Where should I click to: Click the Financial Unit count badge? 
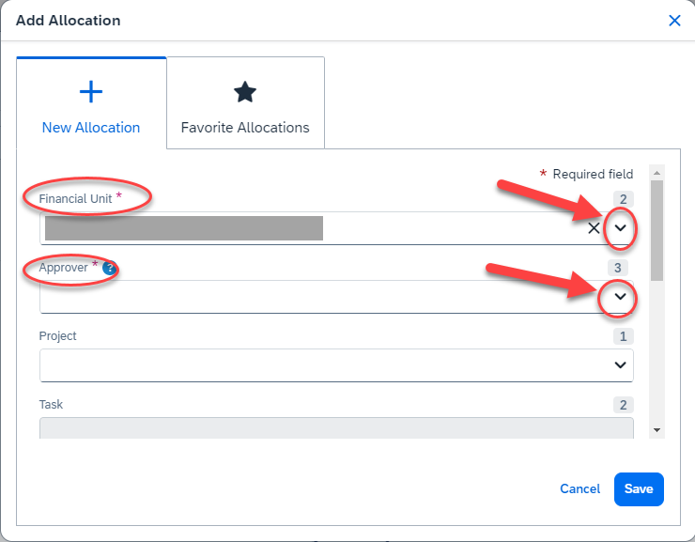(x=624, y=199)
